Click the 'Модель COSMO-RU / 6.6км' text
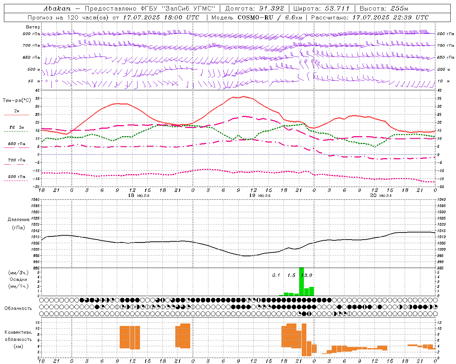456x364 pixels. click(257, 17)
